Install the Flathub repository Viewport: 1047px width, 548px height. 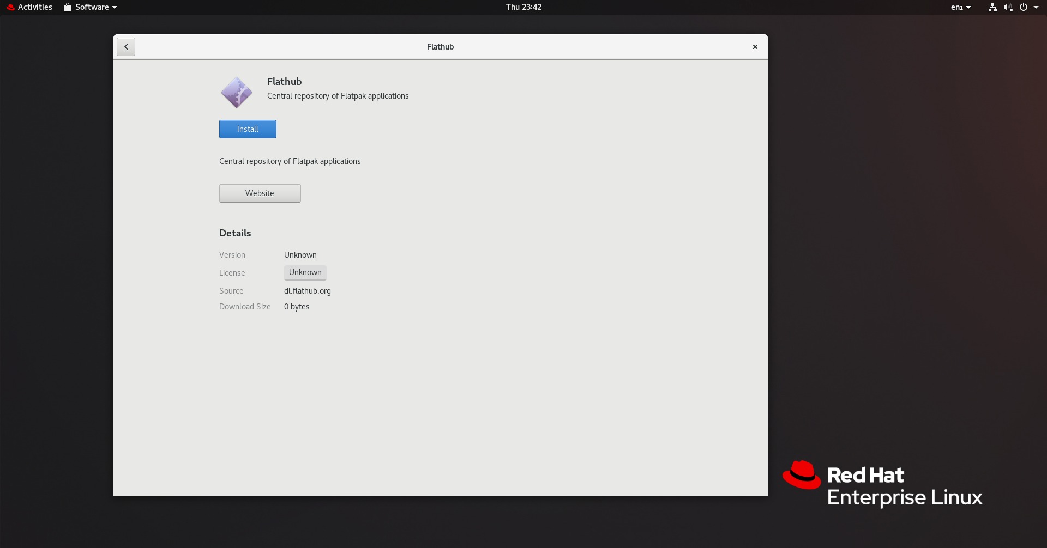[x=247, y=129]
